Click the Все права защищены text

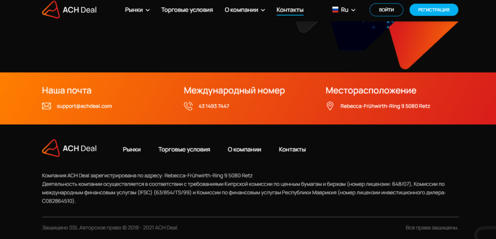click(432, 227)
